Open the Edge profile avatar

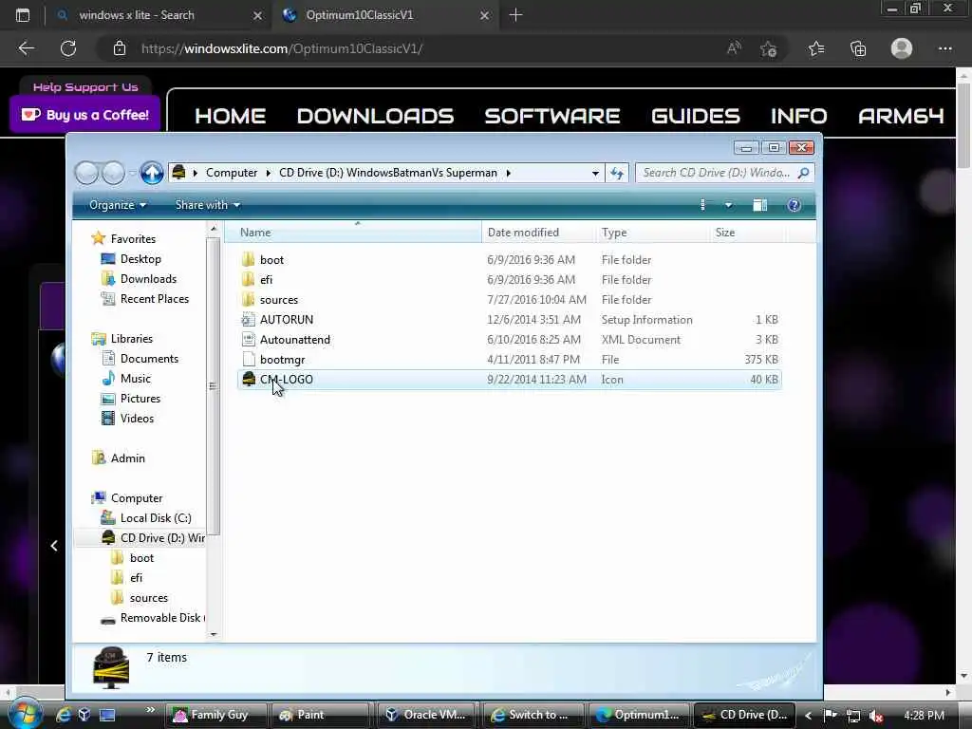pyautogui.click(x=902, y=48)
